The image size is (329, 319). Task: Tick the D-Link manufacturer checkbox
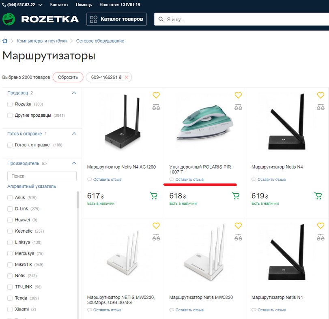point(10,209)
